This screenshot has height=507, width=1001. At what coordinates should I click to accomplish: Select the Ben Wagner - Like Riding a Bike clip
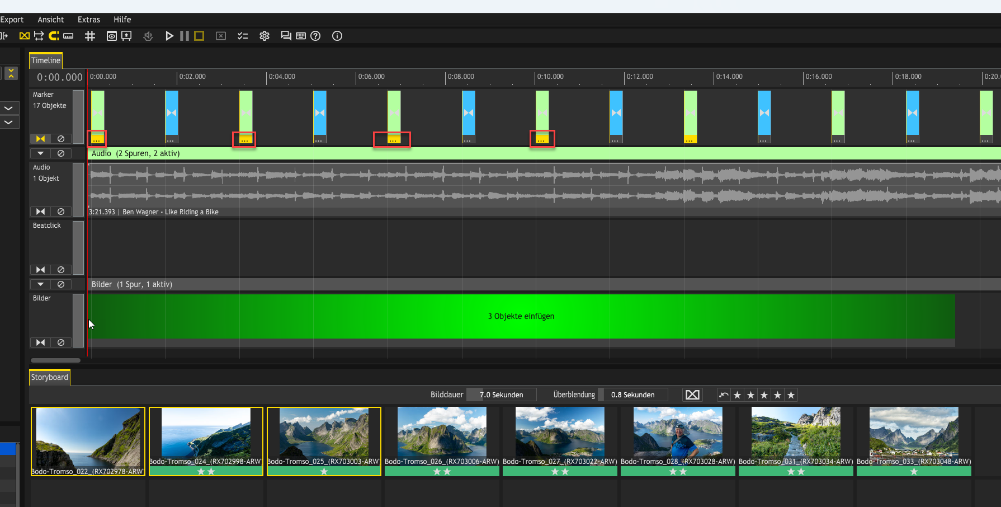pos(544,190)
